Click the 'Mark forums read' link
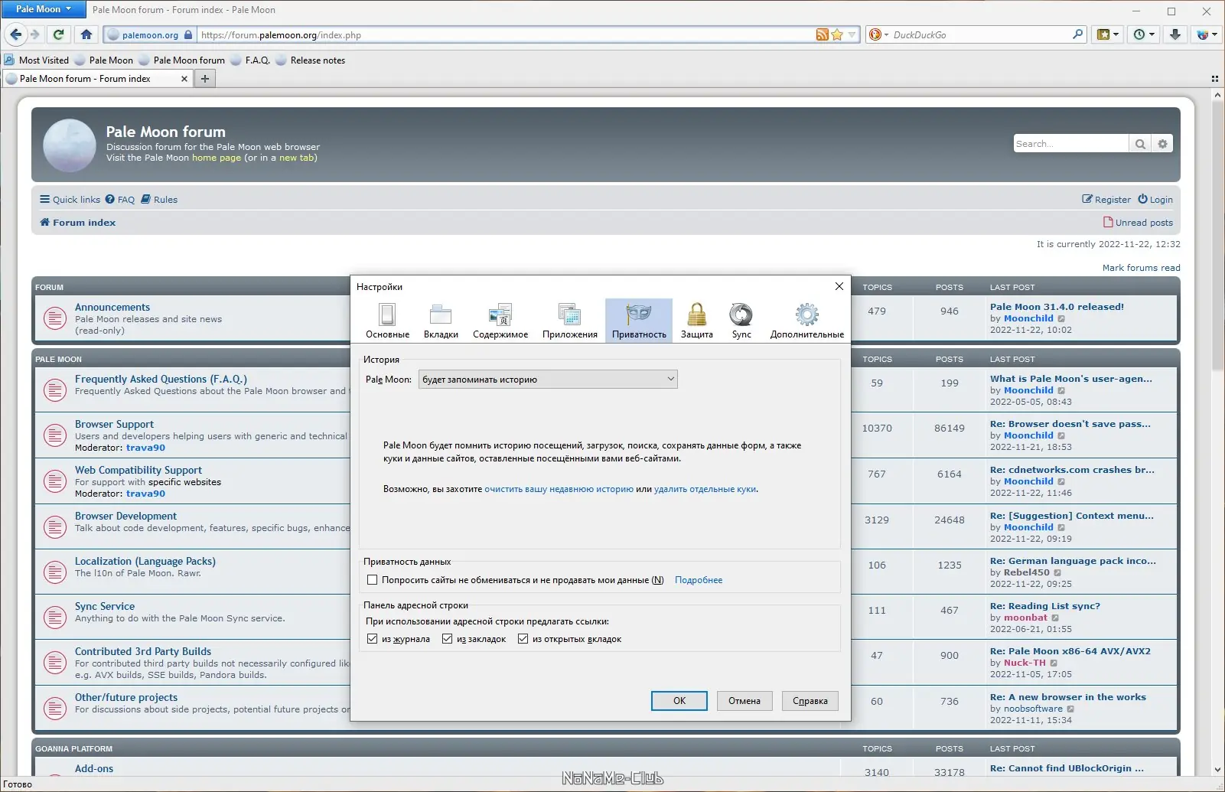Viewport: 1225px width, 792px height. tap(1141, 268)
